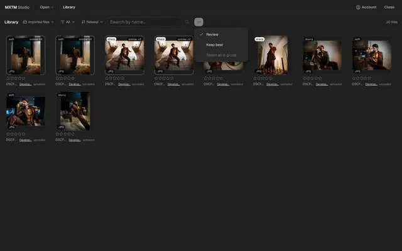Open Develop link under the soft night-city photo
The height and width of the screenshot is (251, 402).
coord(25,140)
